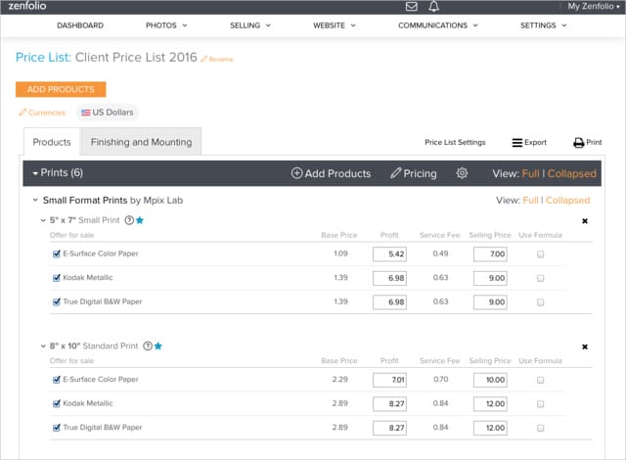Screen dimensions: 626x460
Task: Uncheck E-Surface Color Paper under 5x7
Action: coord(57,254)
